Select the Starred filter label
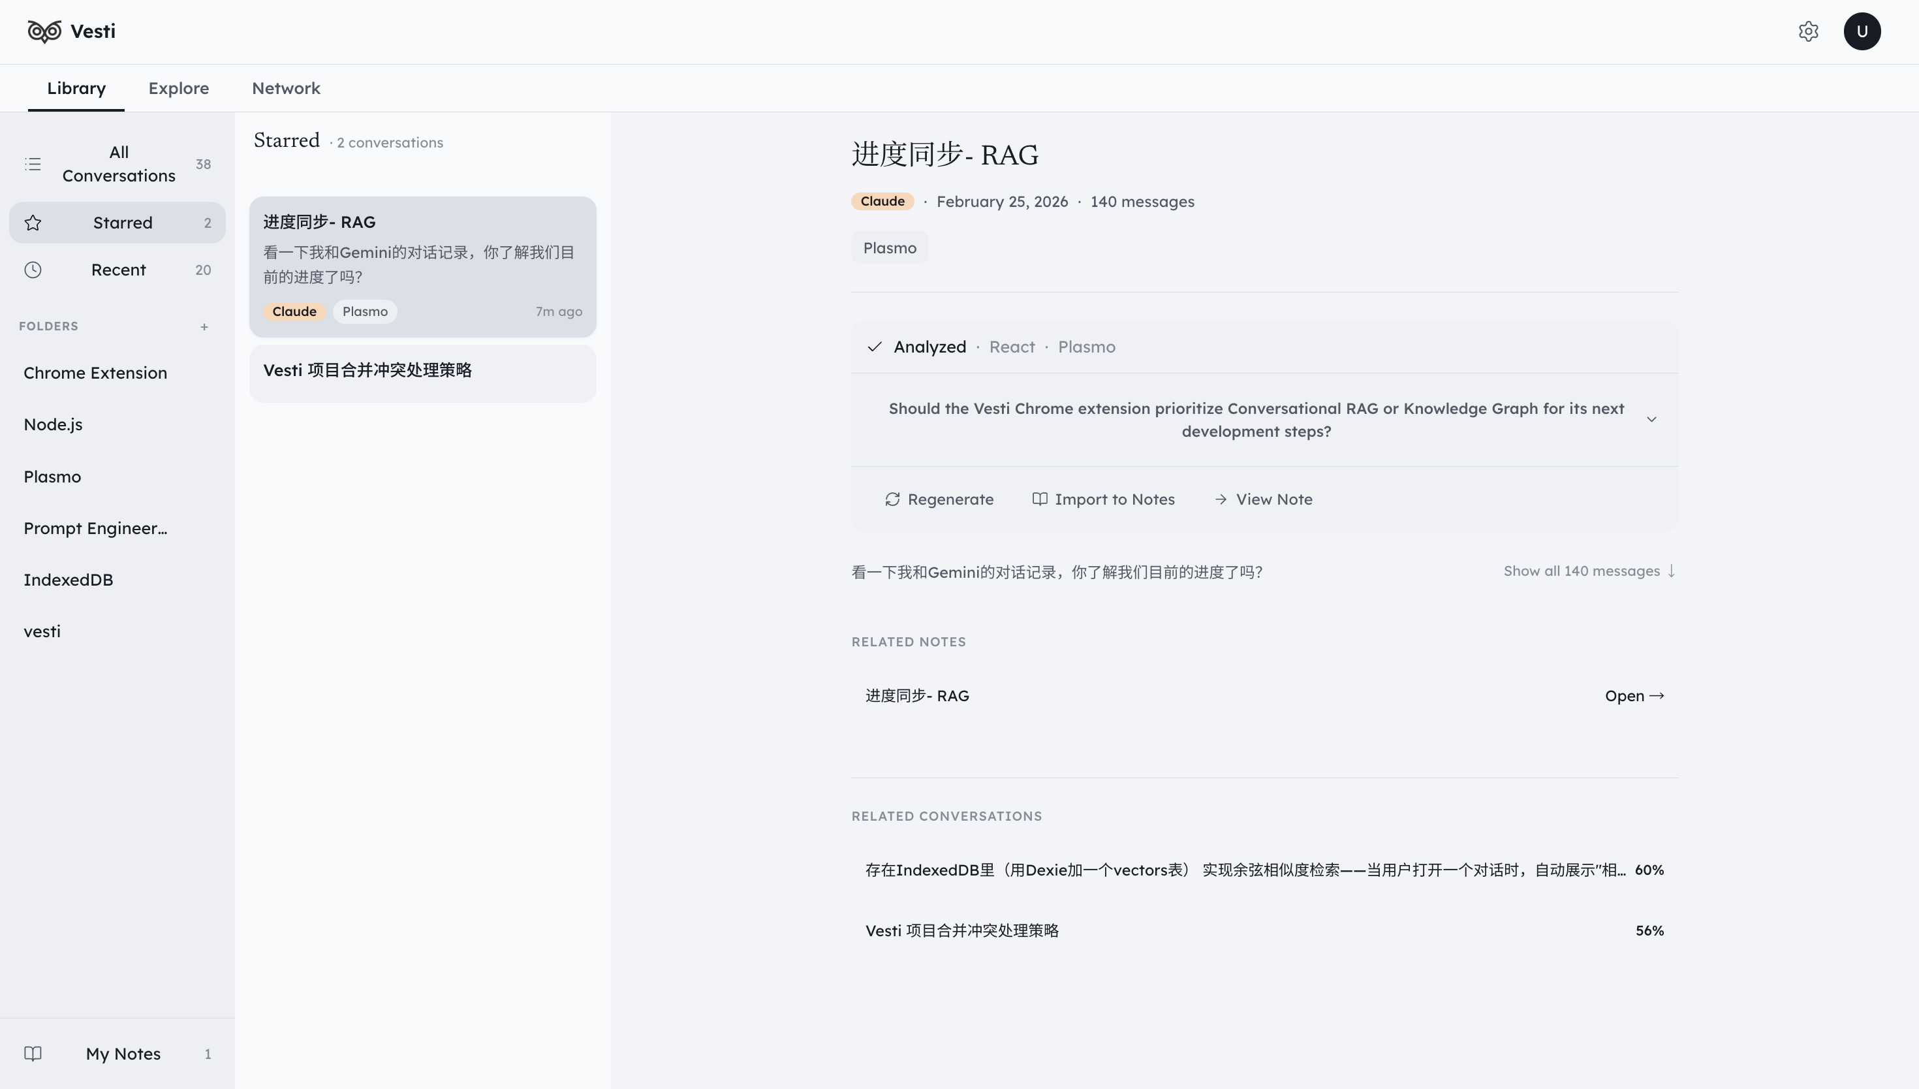Screen dimensions: 1919x1089 [123, 223]
